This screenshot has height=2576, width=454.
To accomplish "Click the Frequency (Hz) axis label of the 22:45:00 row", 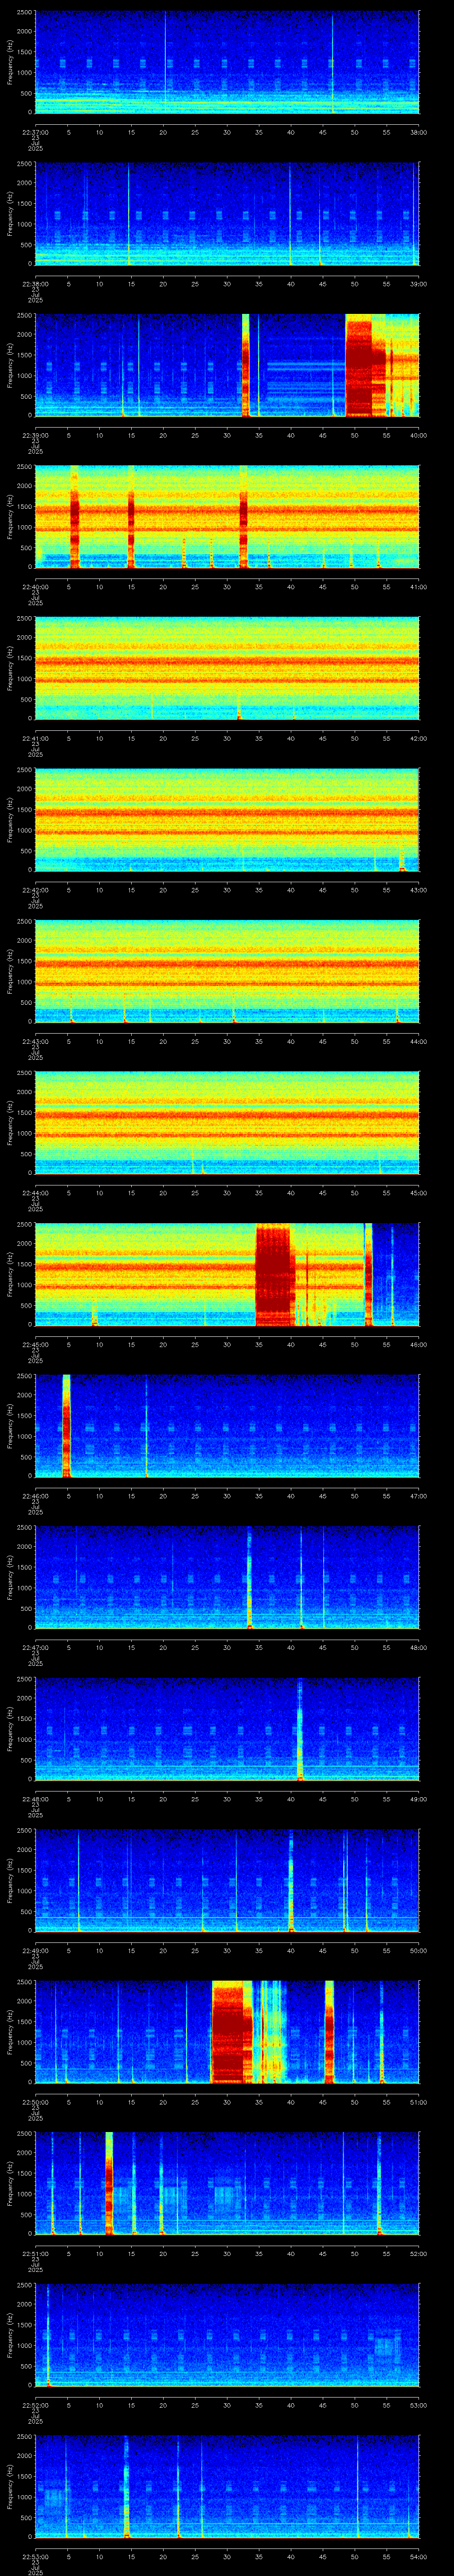I will 10,1275.
